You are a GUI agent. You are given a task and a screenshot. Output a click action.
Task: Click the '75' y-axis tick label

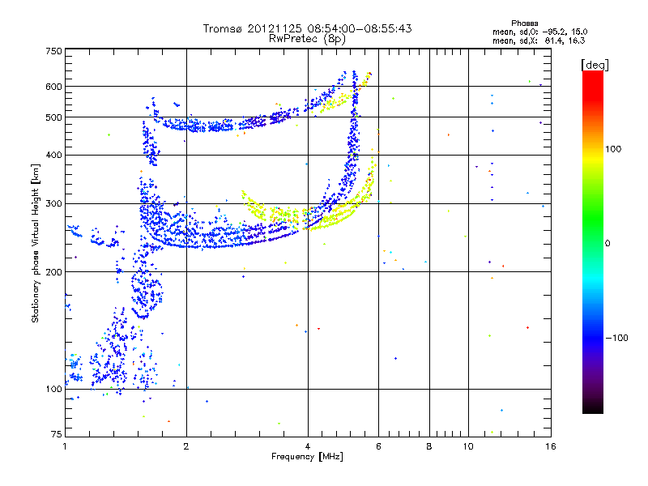[x=57, y=434]
